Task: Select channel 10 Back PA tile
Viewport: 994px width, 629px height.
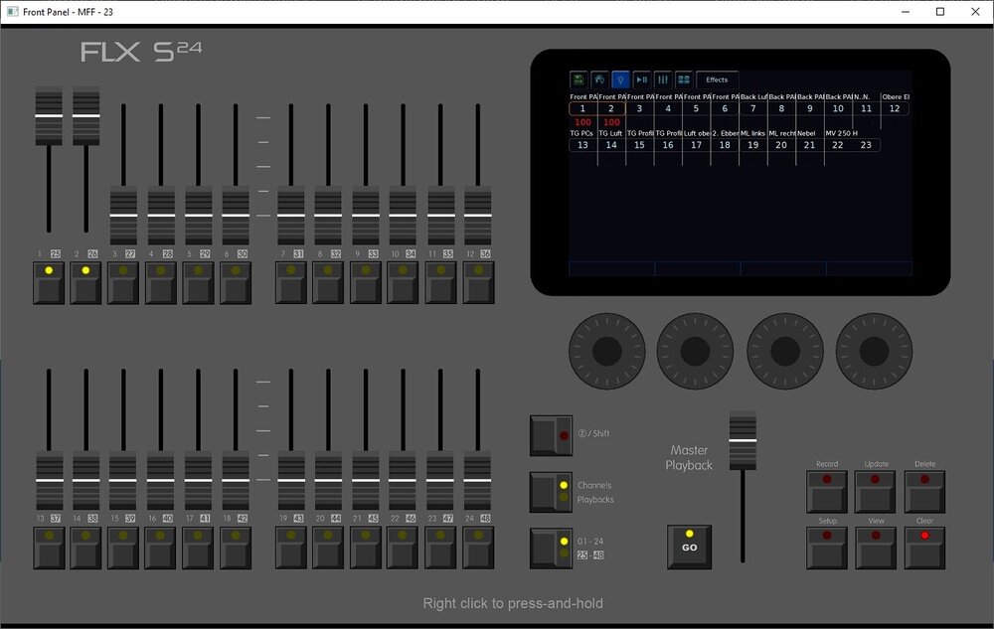Action: (x=837, y=108)
